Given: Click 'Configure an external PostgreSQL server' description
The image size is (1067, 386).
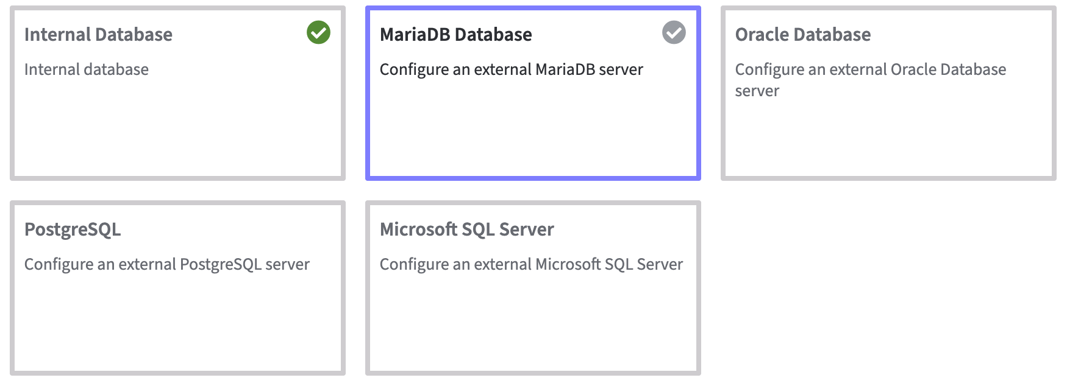Looking at the screenshot, I should pyautogui.click(x=166, y=264).
